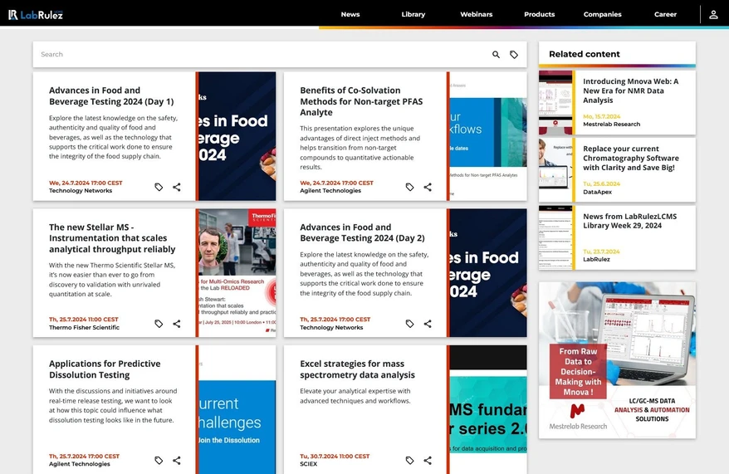Navigate to the Companies section
The width and height of the screenshot is (729, 474).
(602, 14)
